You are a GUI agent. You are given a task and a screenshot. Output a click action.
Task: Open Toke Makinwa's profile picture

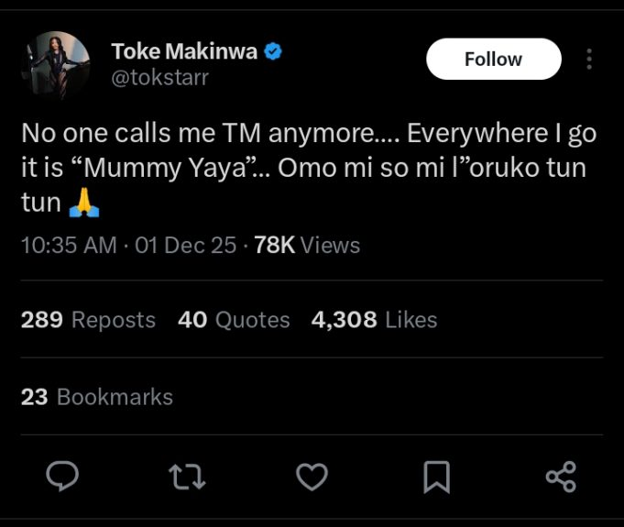pos(57,65)
